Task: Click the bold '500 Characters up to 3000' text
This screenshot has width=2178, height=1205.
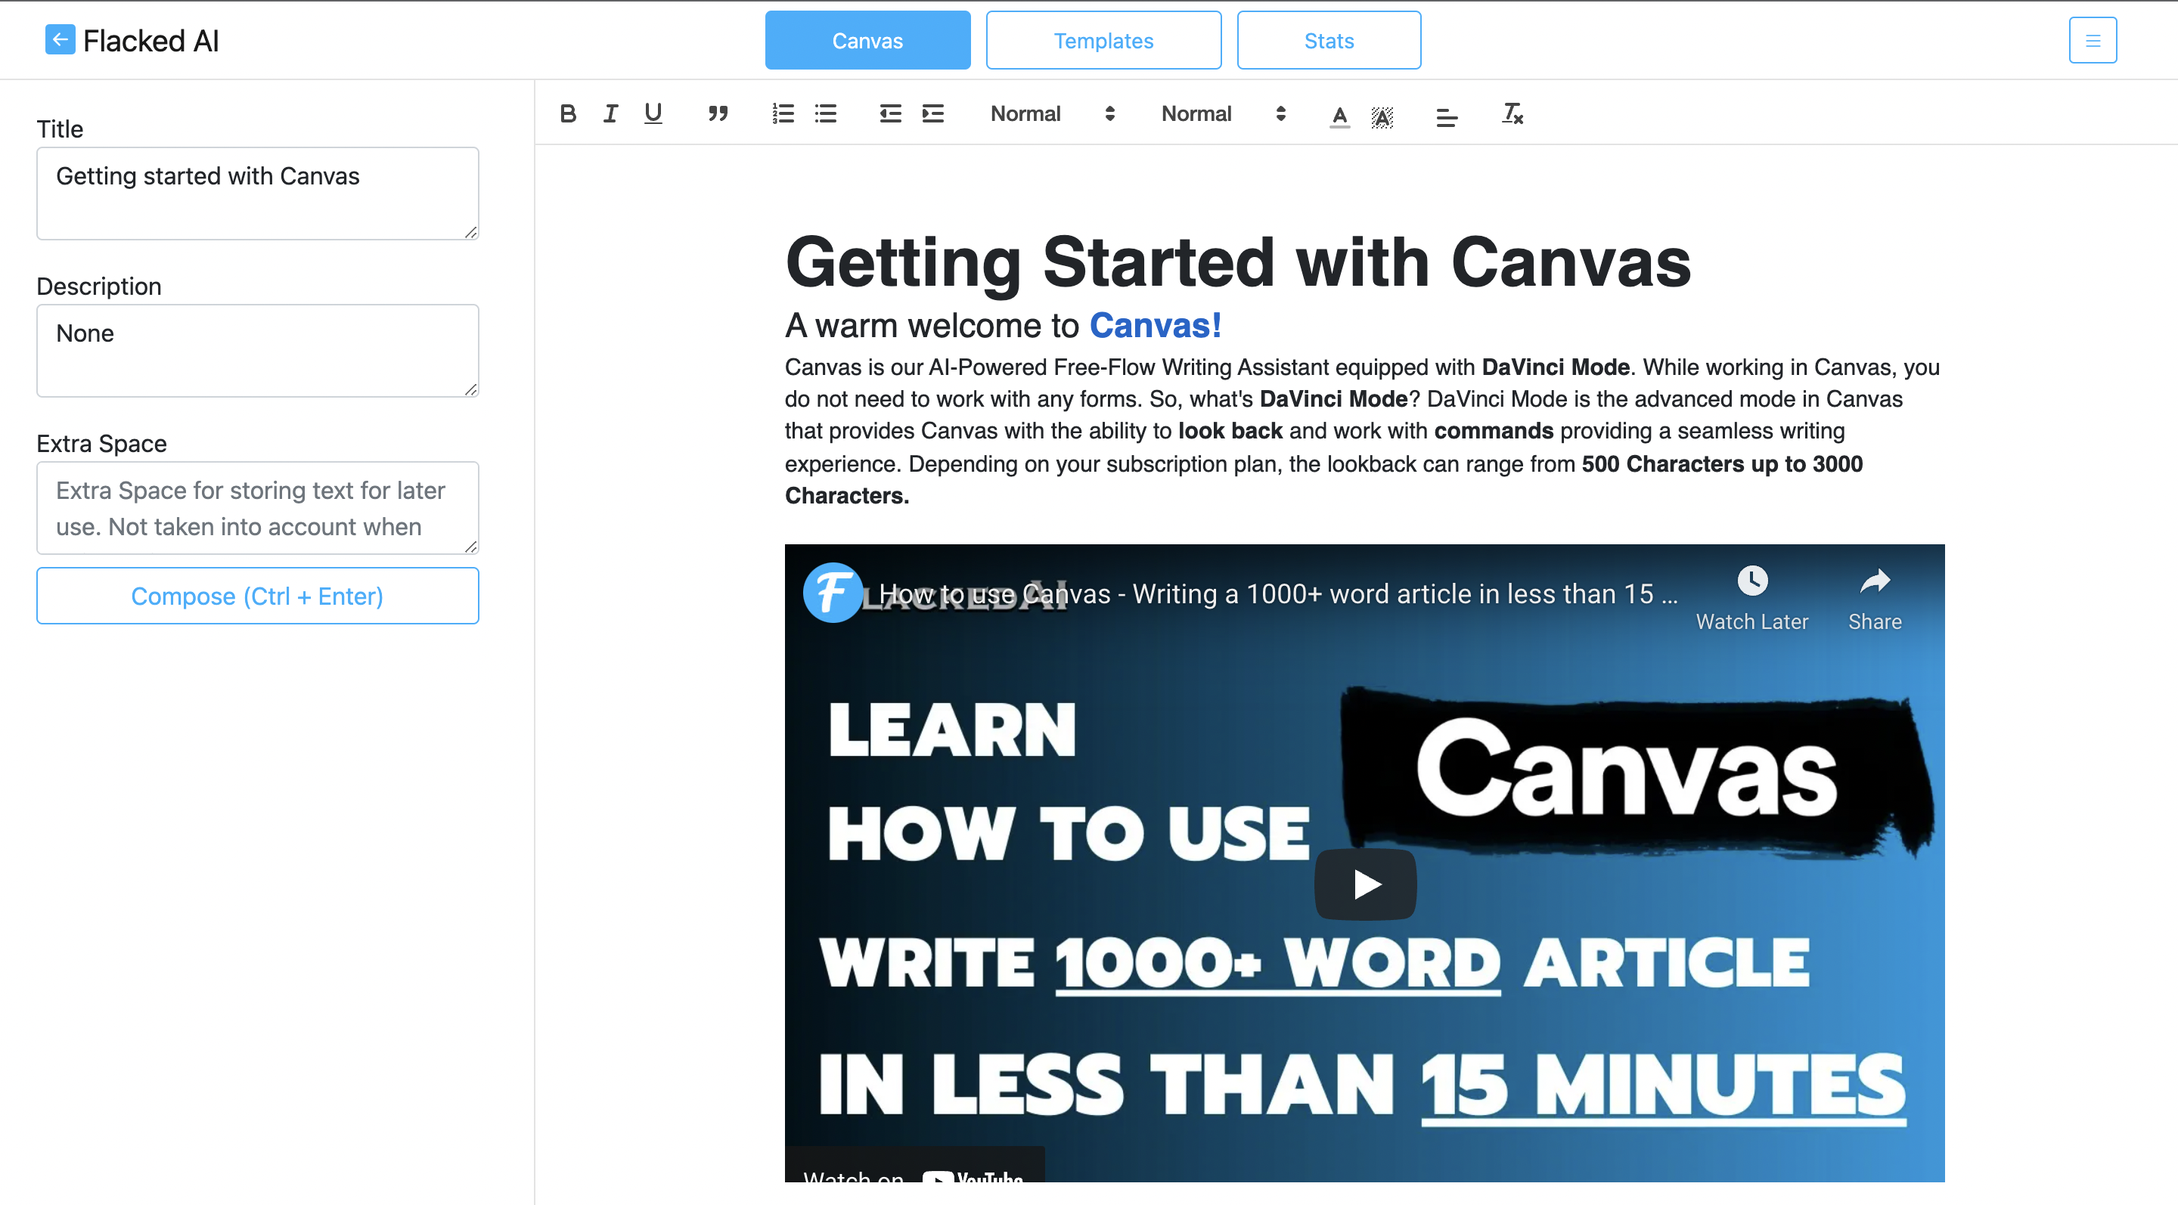Action: (1721, 464)
